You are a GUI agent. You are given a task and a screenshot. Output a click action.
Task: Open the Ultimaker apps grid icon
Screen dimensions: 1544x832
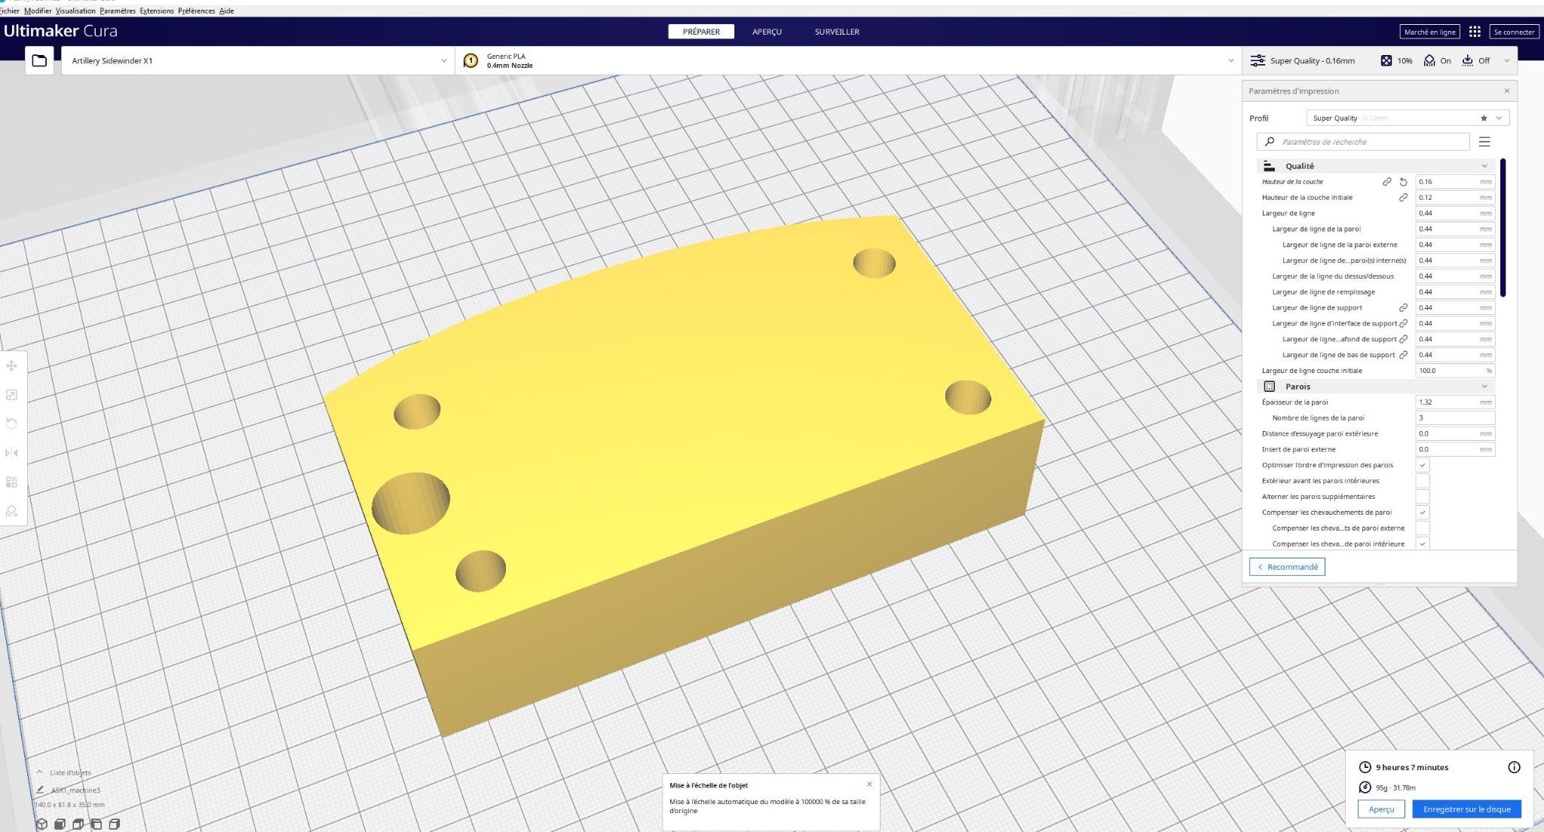[x=1475, y=32]
